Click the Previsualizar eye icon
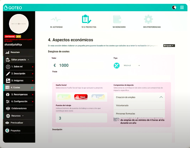The width and height of the screenshot is (190, 148). click(x=7, y=123)
